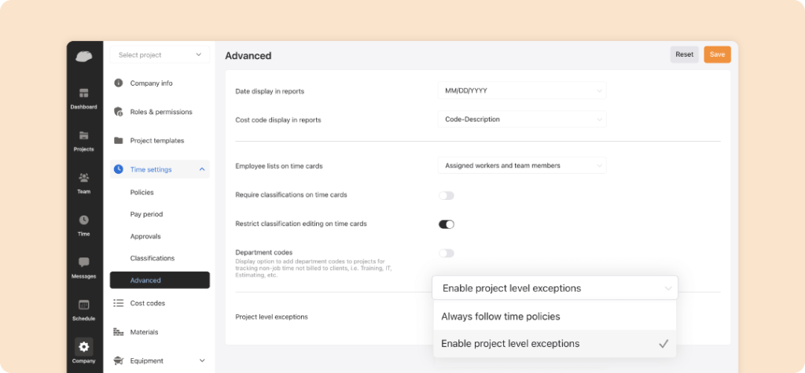Open Pay period settings
This screenshot has height=373, width=805.
click(x=146, y=214)
